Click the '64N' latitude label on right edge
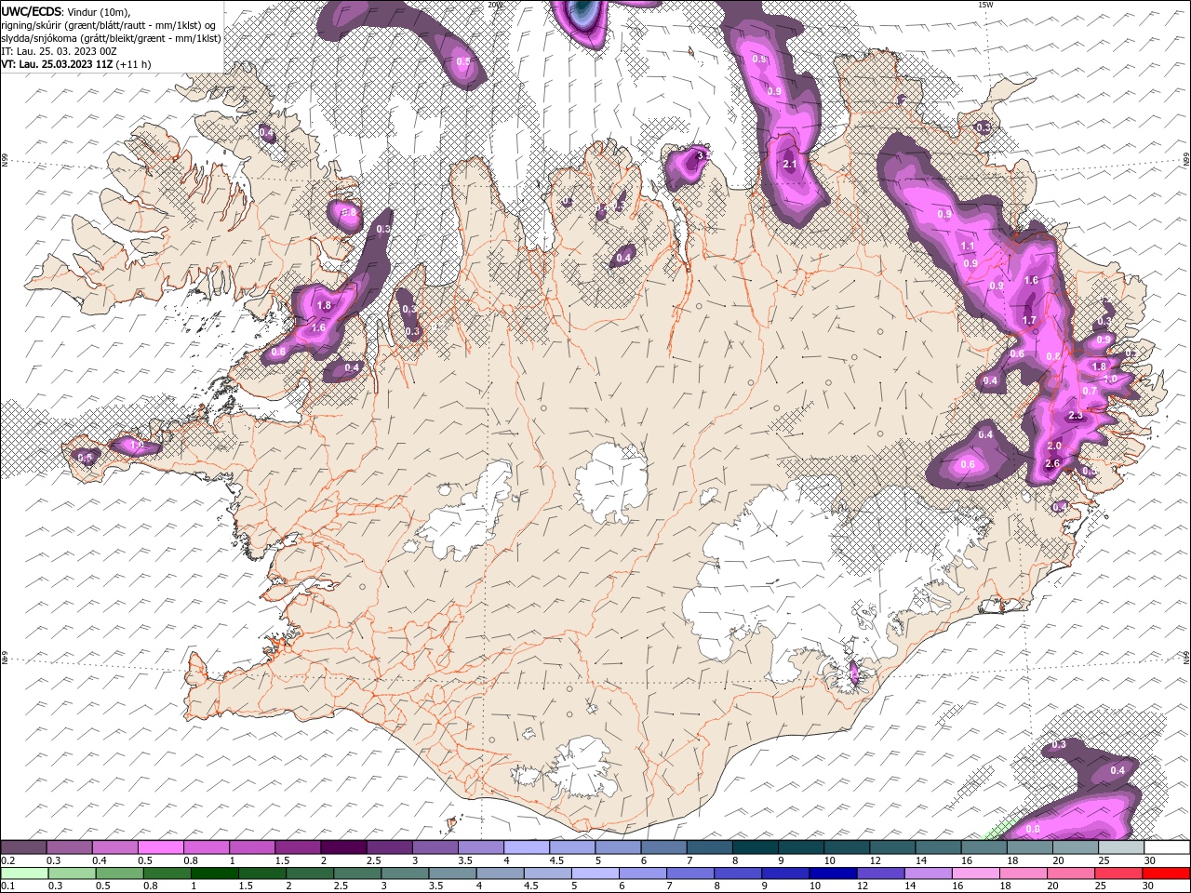 [1186, 657]
